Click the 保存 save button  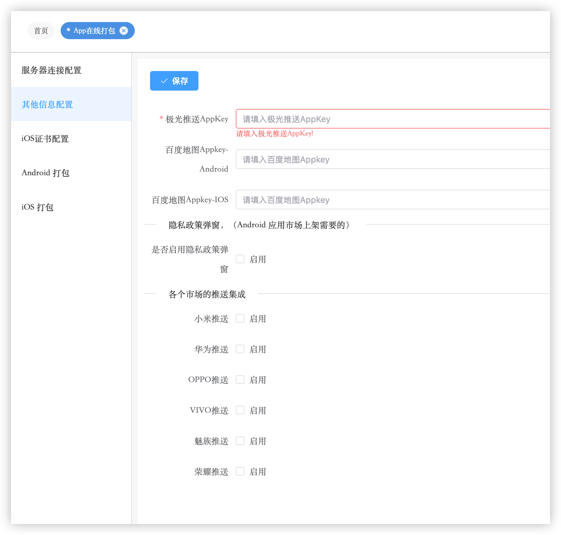pyautogui.click(x=174, y=81)
